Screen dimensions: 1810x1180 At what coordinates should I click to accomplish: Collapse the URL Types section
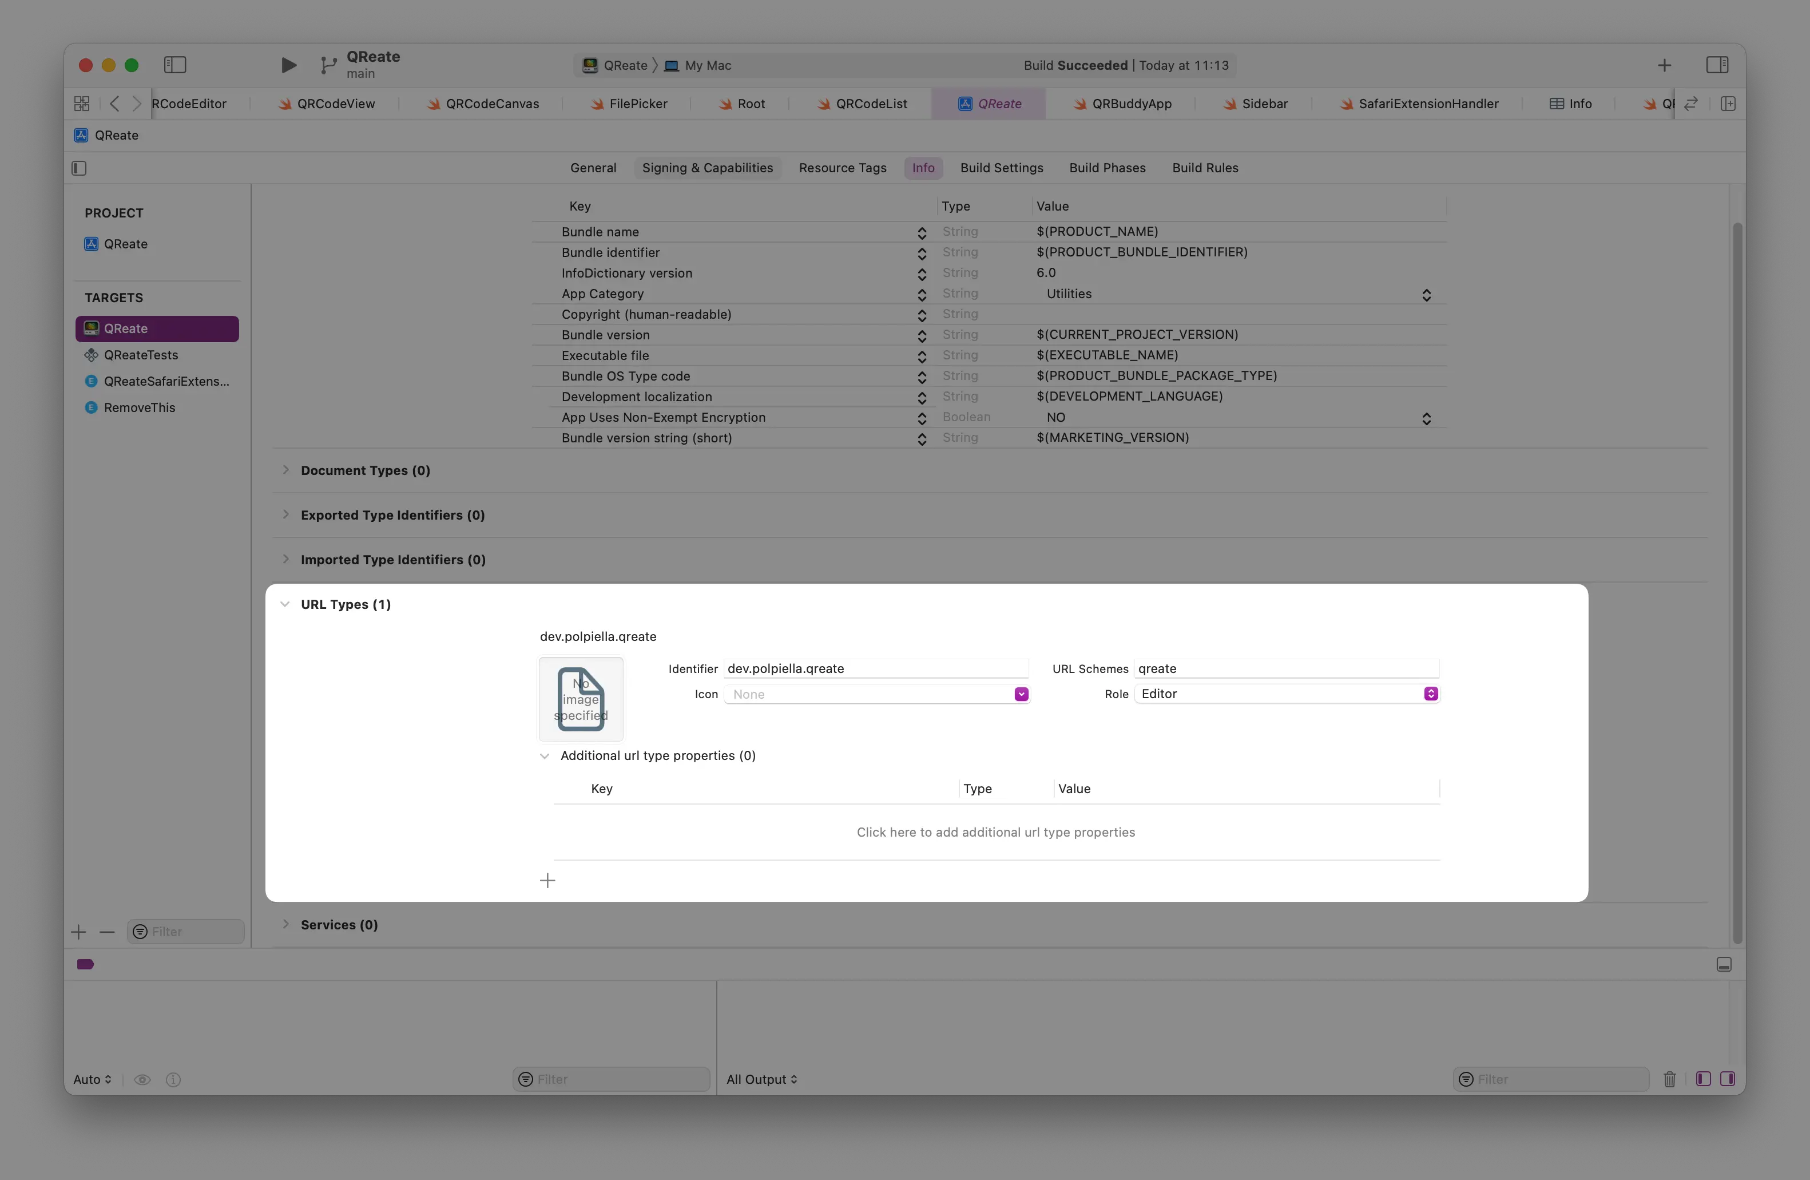click(x=285, y=604)
